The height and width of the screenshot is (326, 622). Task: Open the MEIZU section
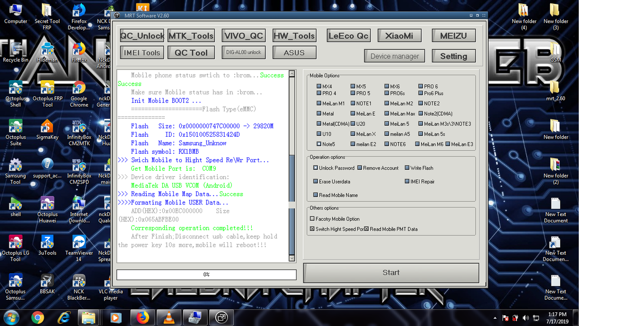click(x=453, y=36)
